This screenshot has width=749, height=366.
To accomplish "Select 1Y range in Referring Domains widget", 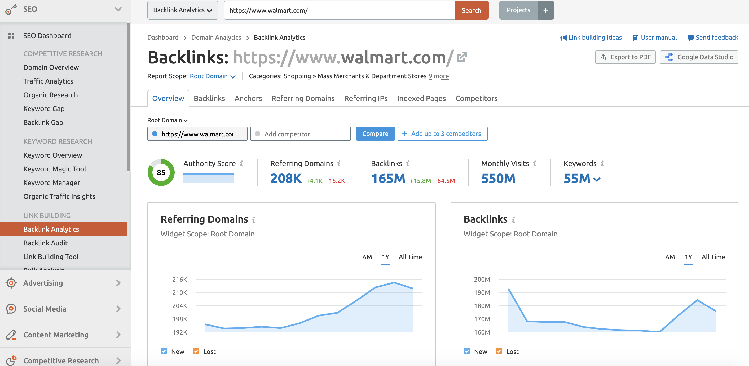I will [385, 257].
